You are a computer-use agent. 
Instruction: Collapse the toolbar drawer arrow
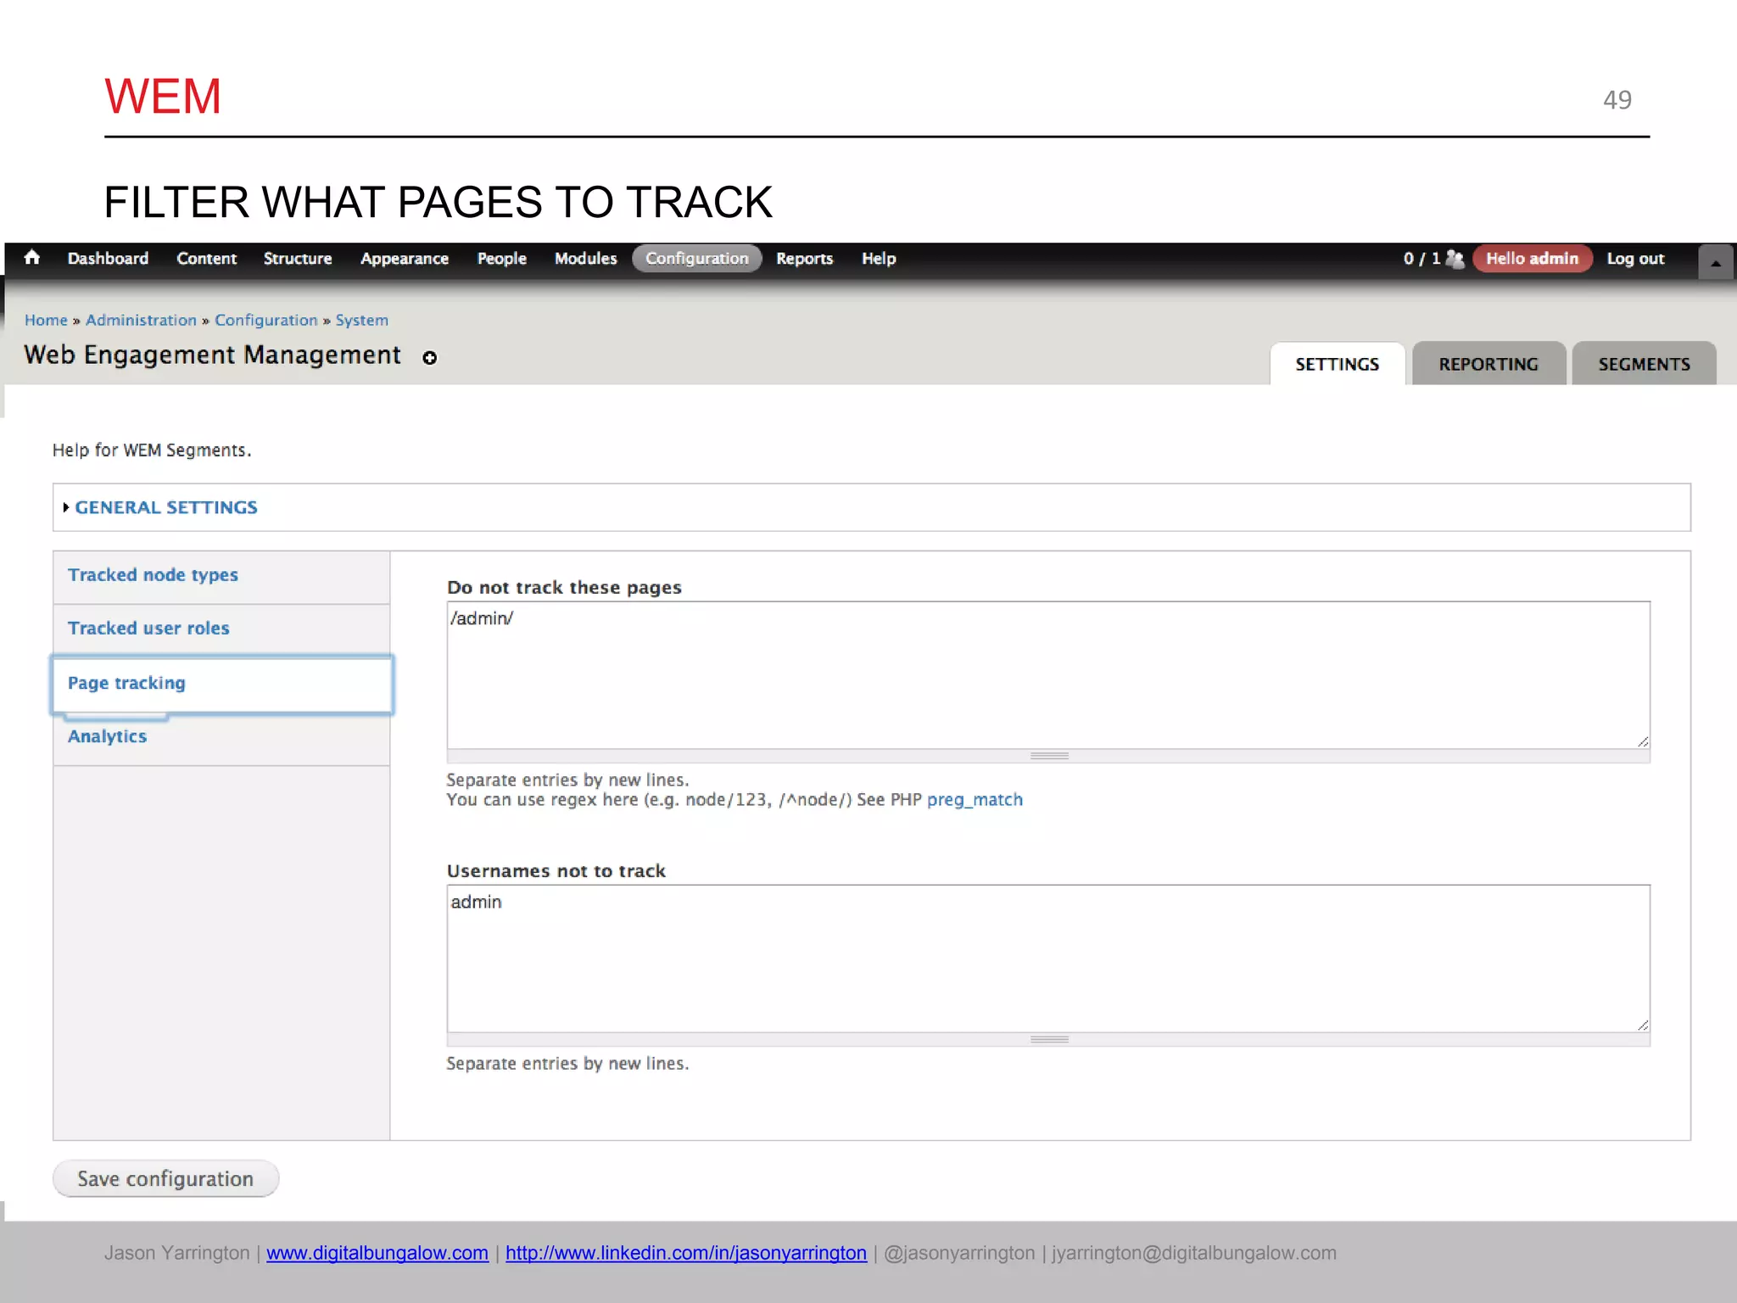pyautogui.click(x=1715, y=262)
